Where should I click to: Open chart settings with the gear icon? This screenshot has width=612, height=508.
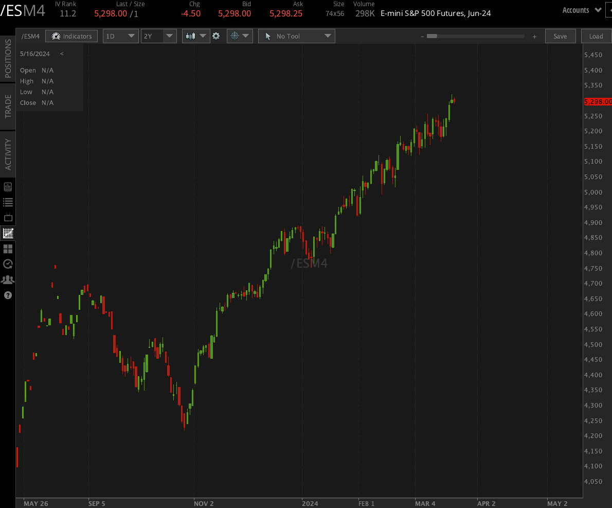coord(216,36)
